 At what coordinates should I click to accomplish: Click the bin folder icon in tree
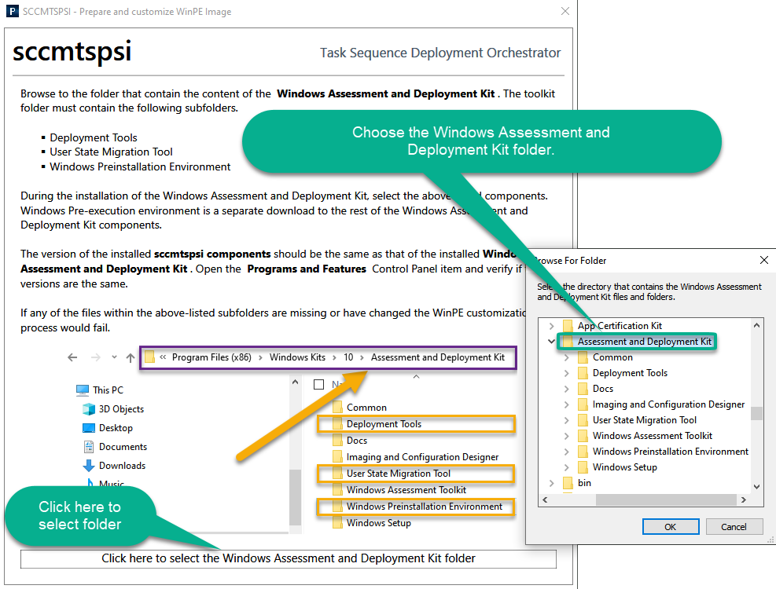[568, 483]
